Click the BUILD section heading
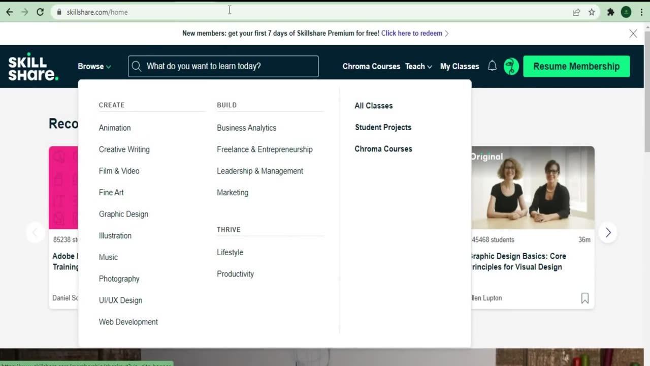This screenshot has height=366, width=650. tap(227, 105)
